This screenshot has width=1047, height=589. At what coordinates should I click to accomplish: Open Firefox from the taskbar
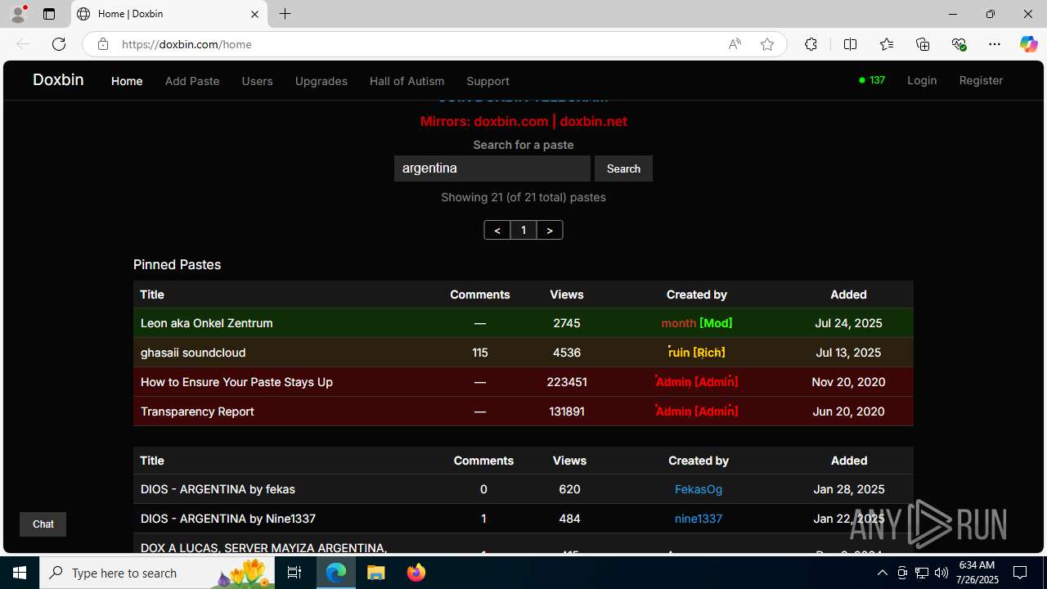point(416,573)
